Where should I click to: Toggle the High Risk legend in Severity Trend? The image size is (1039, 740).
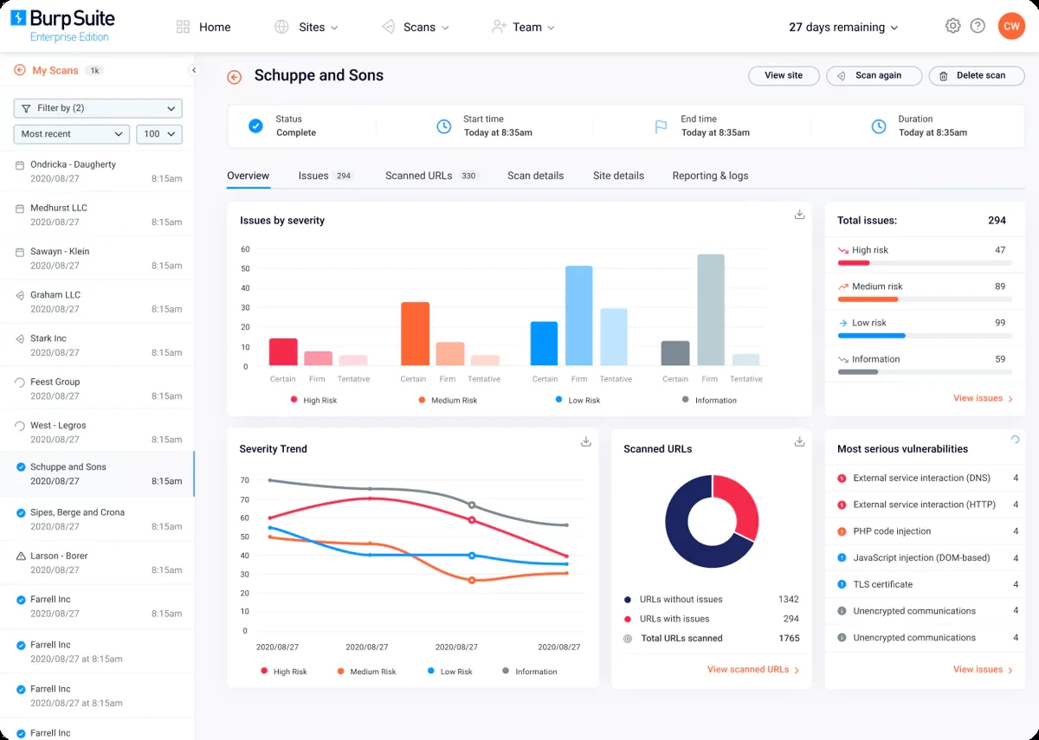pyautogui.click(x=286, y=671)
